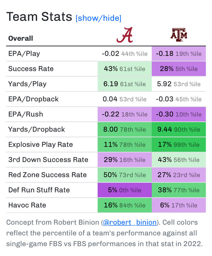Click the 3rd Down Success Rate label
This screenshot has height=256, width=212.
48,160
